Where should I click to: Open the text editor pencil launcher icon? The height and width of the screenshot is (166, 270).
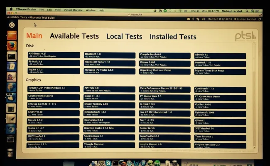coord(11,119)
